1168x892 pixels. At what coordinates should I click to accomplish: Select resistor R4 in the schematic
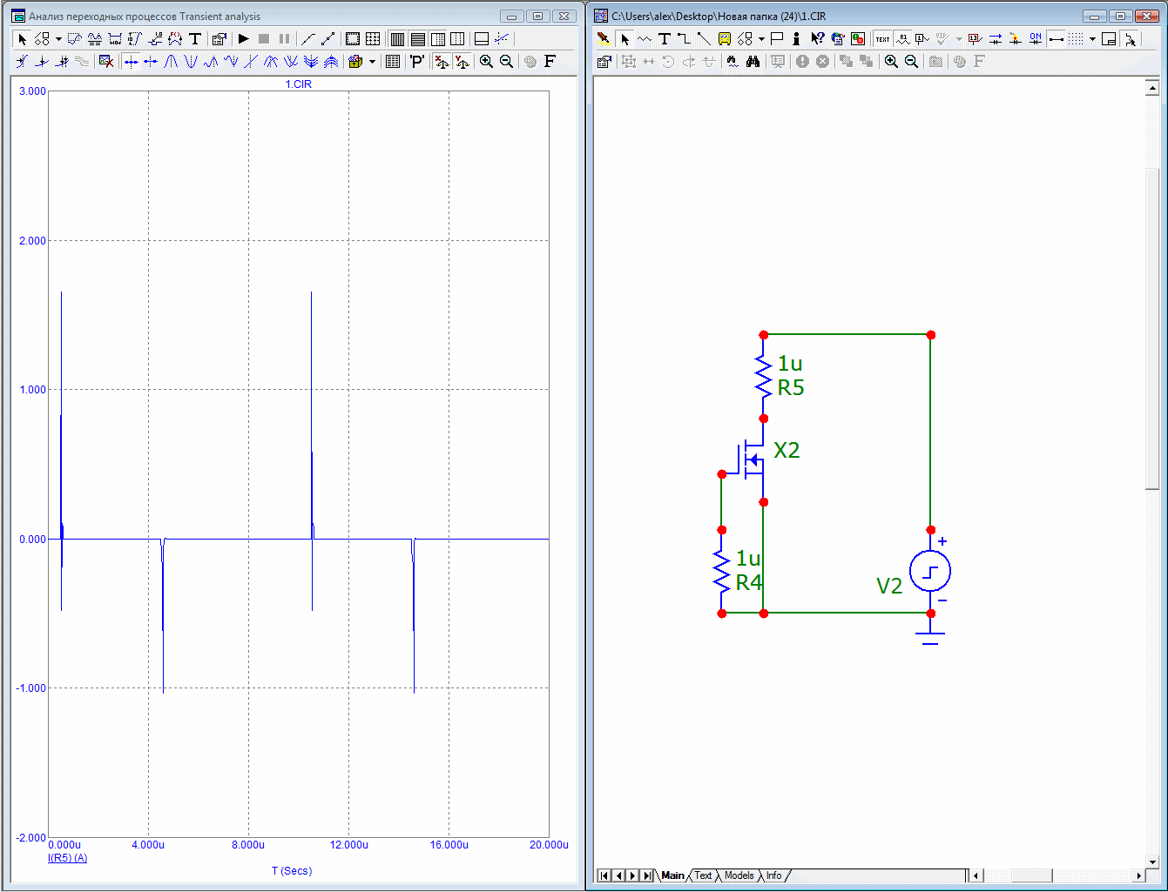(722, 571)
